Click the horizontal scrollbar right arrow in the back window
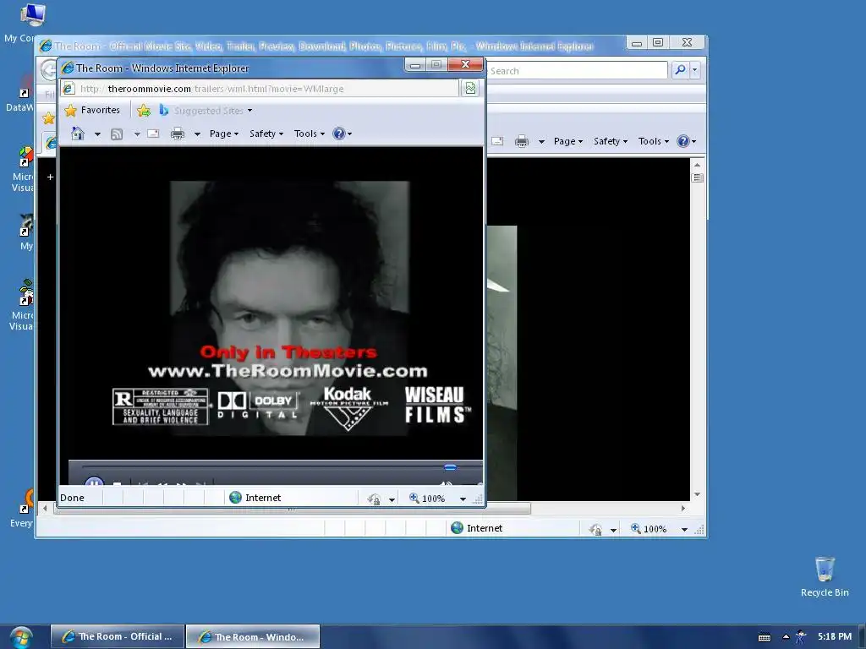Viewport: 866px width, 649px height. 683,508
